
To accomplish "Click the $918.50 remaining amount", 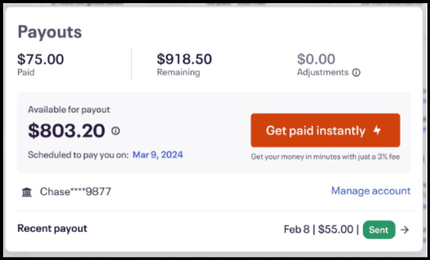I will 184,59.
